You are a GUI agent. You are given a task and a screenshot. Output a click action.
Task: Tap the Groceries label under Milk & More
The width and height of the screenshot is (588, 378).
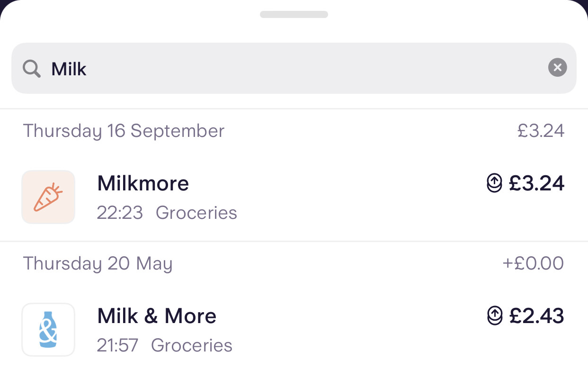pos(192,345)
